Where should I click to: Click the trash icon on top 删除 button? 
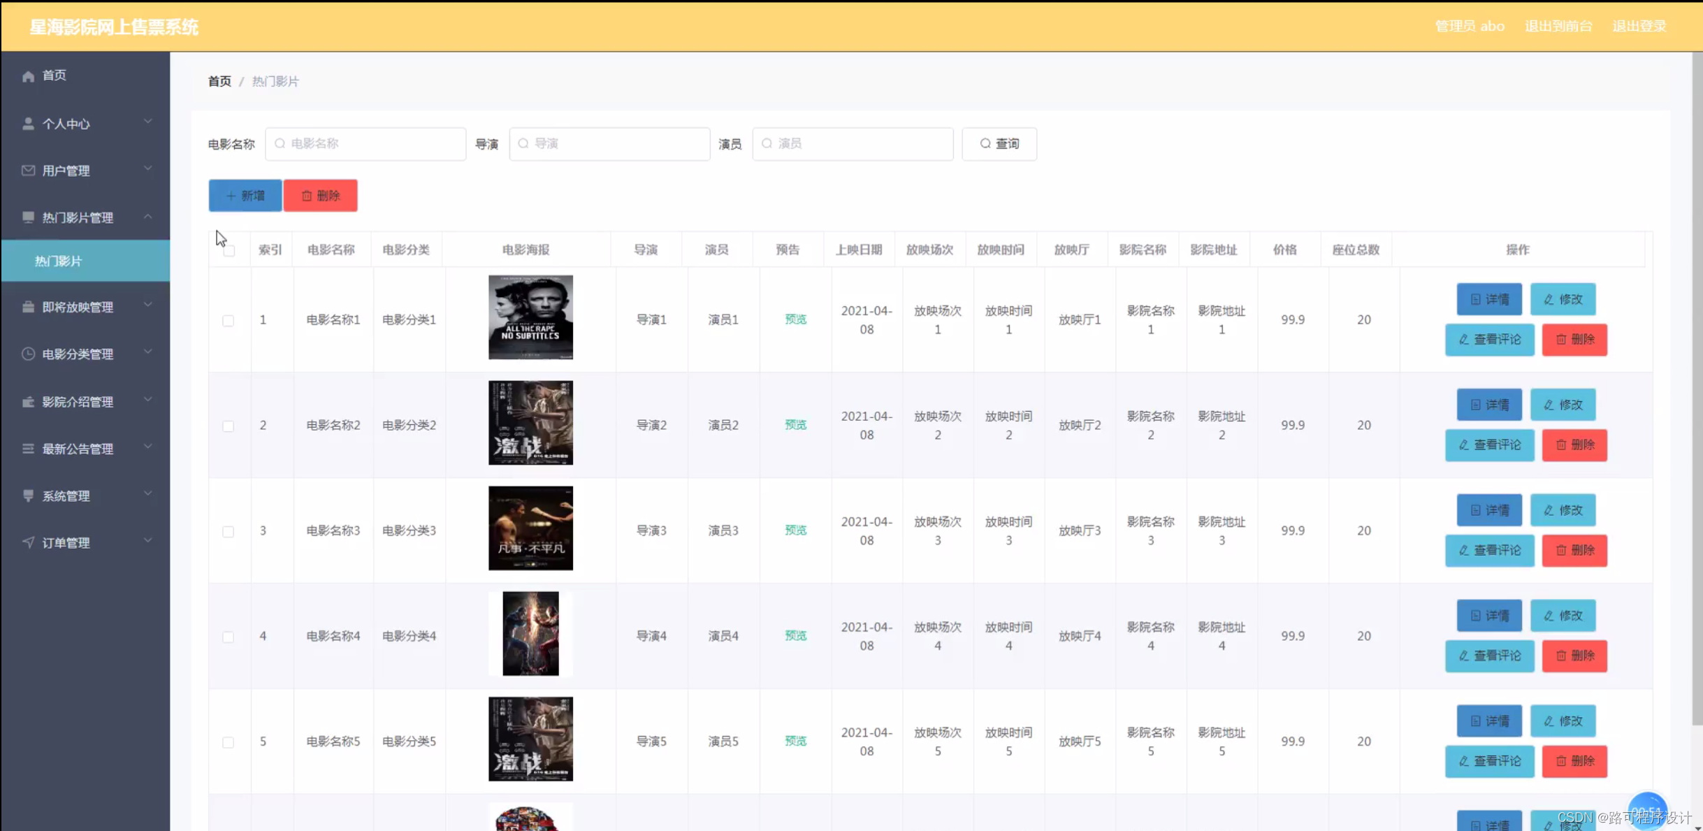tap(307, 196)
